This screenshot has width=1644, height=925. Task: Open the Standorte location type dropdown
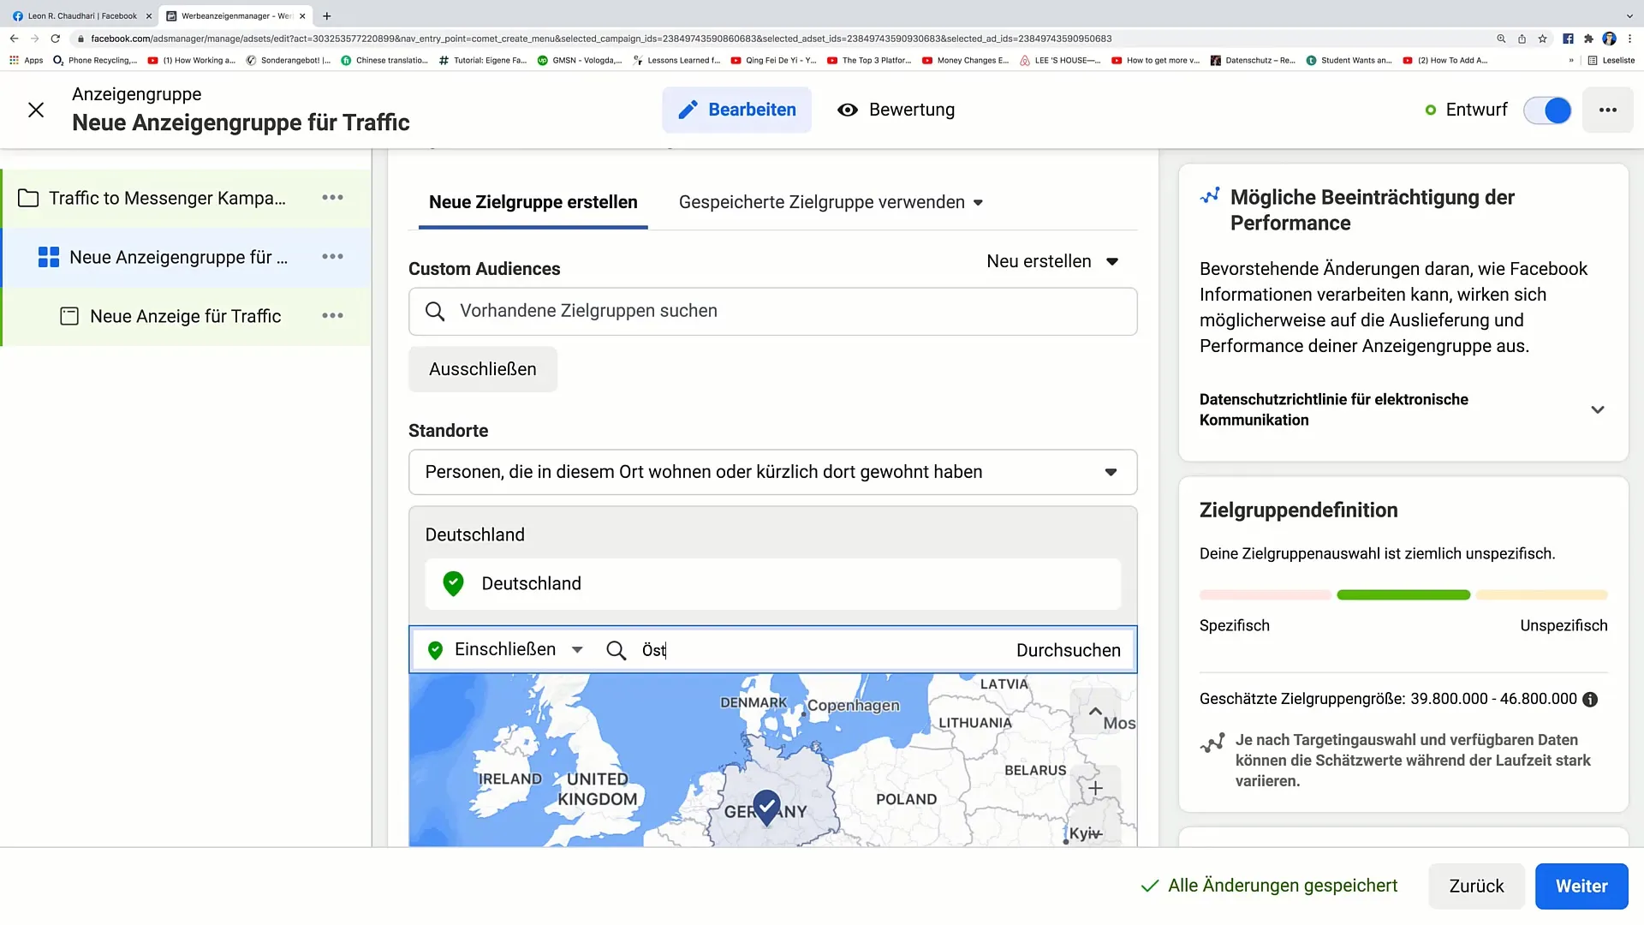[772, 472]
